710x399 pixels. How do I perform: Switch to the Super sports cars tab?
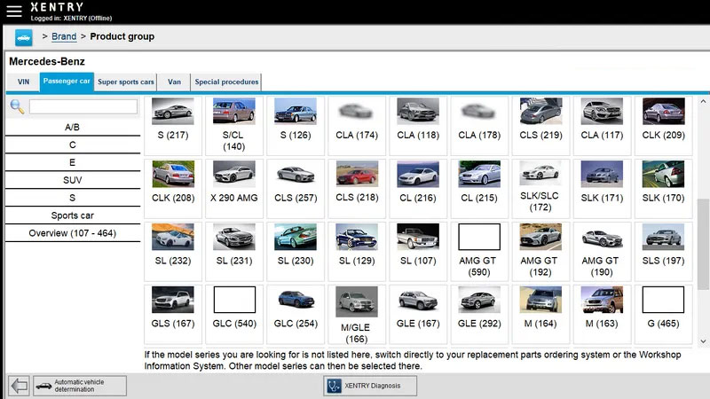[x=125, y=82]
